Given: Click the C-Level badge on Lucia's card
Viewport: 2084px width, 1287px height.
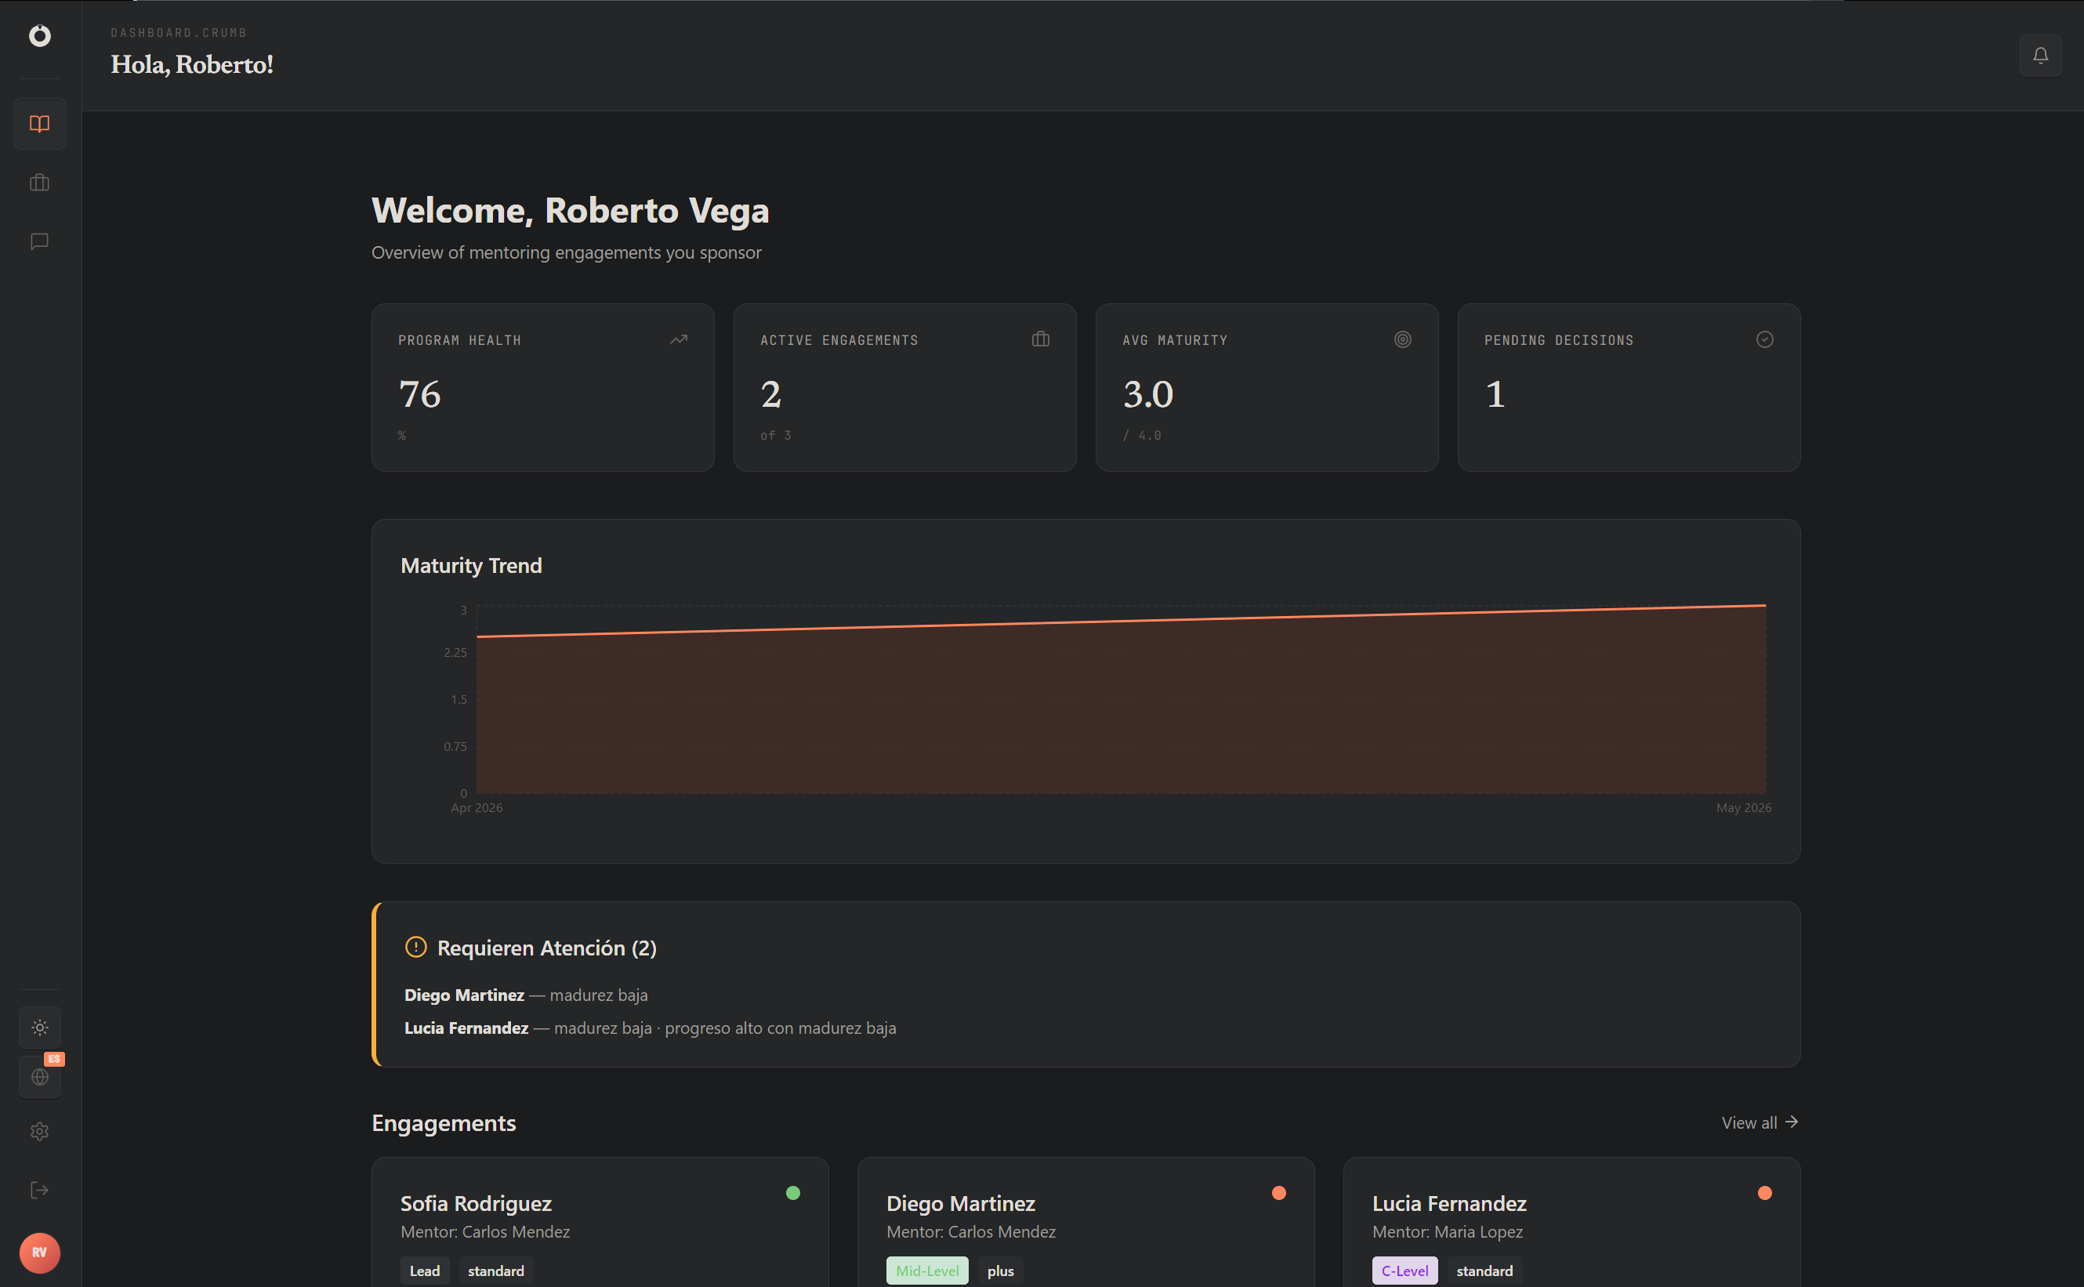Looking at the screenshot, I should tap(1405, 1271).
